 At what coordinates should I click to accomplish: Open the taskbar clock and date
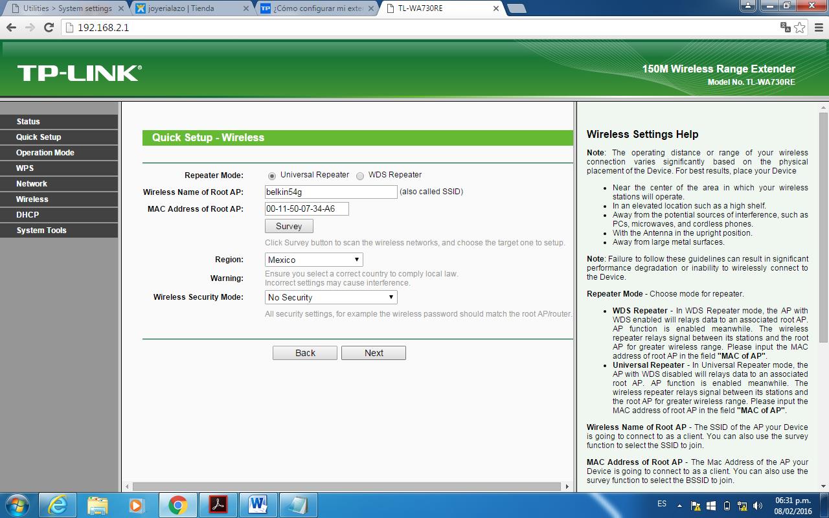(x=793, y=506)
